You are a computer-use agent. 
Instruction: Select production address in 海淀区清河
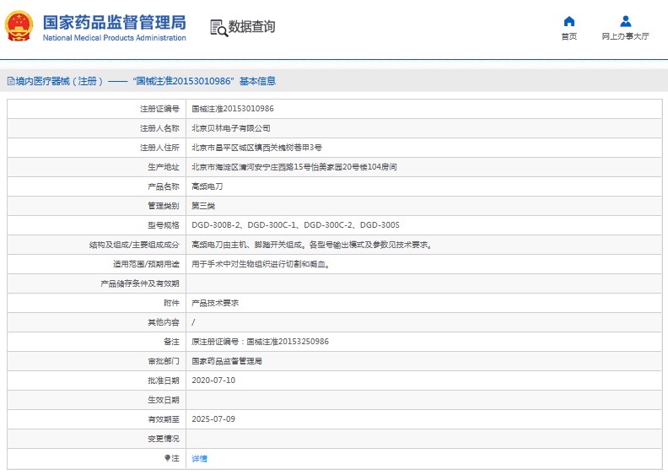[x=294, y=167]
